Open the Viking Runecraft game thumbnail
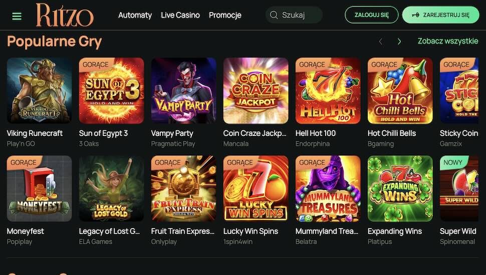Viewport: 486px width, 275px height. 39,90
